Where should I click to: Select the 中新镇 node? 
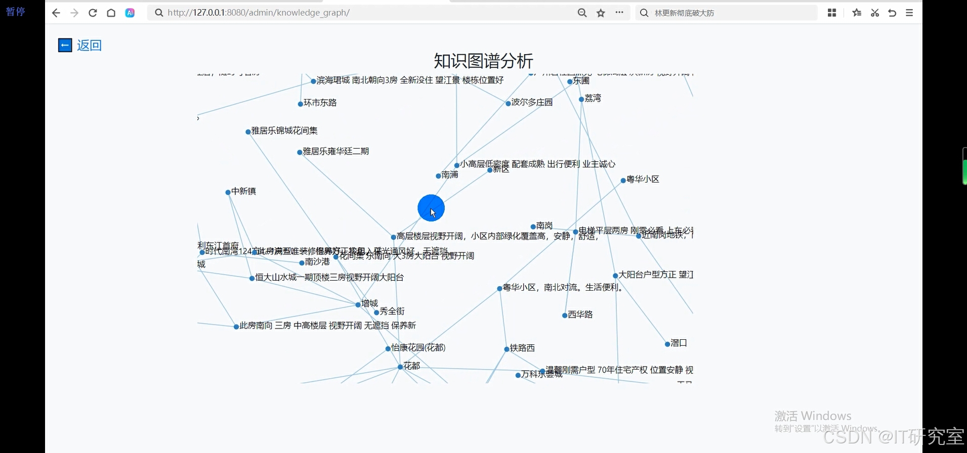[x=228, y=192]
